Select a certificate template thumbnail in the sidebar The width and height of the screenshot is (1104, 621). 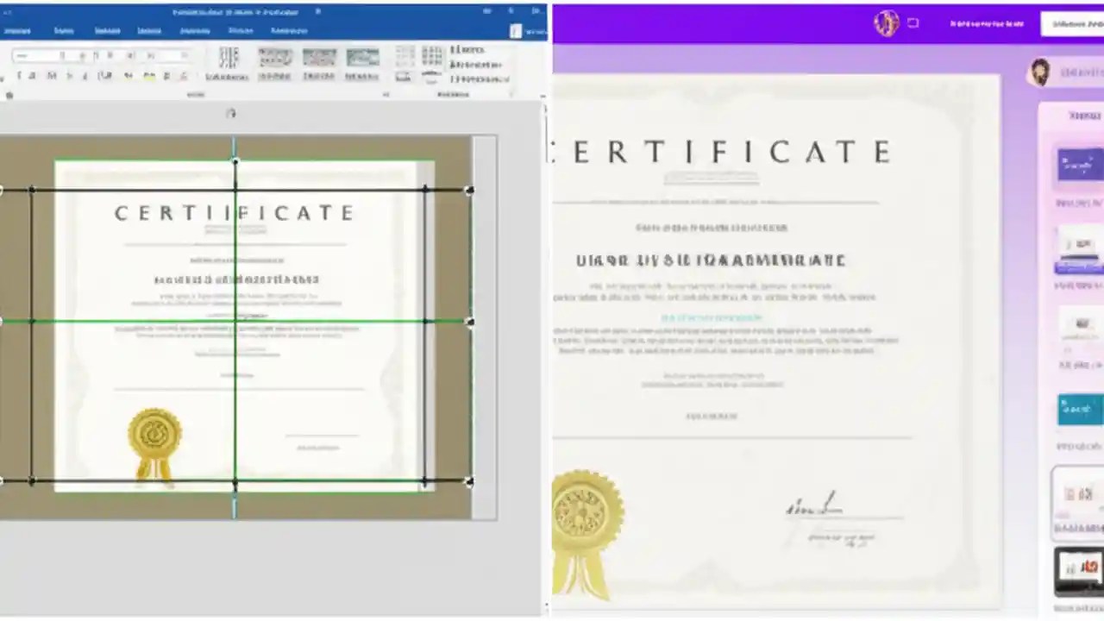tap(1079, 166)
